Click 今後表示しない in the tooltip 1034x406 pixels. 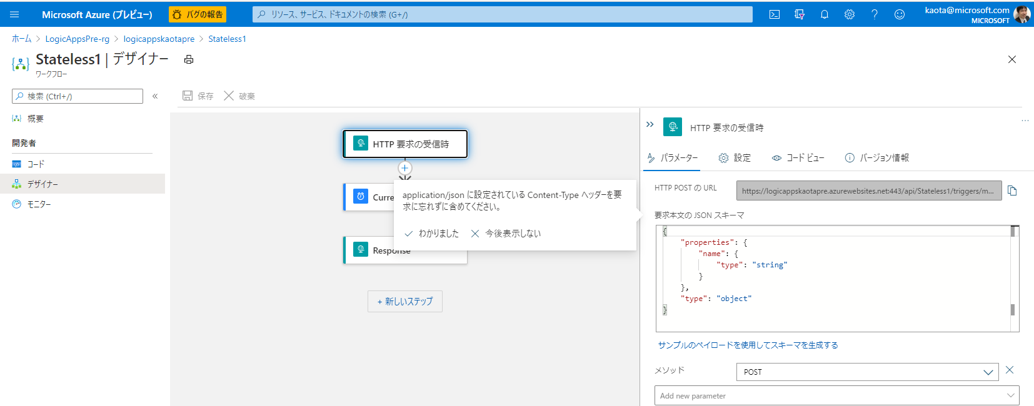pos(506,234)
